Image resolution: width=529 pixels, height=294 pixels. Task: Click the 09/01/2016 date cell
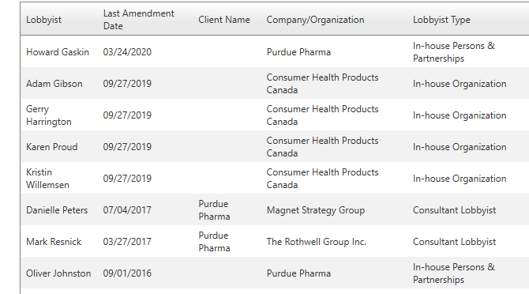pyautogui.click(x=127, y=273)
